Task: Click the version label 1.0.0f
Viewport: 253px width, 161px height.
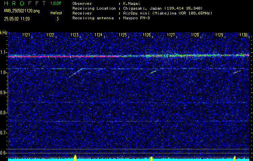Action: click(56, 3)
